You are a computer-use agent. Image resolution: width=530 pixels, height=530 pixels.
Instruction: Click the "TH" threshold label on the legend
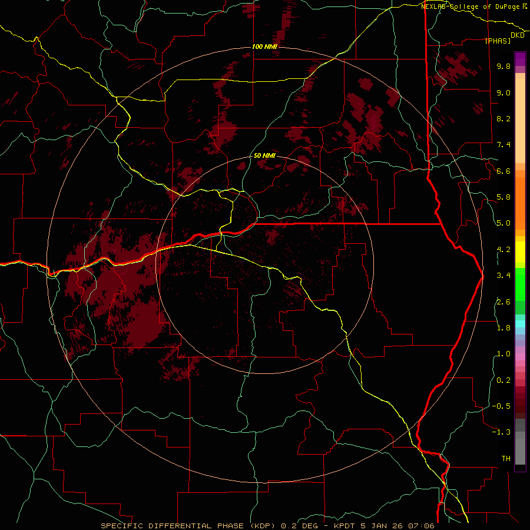click(x=506, y=458)
